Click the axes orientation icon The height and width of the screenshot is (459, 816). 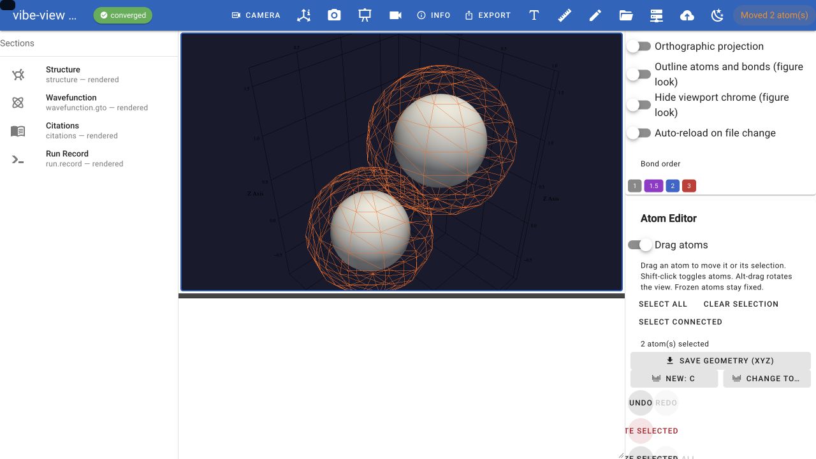(x=303, y=15)
